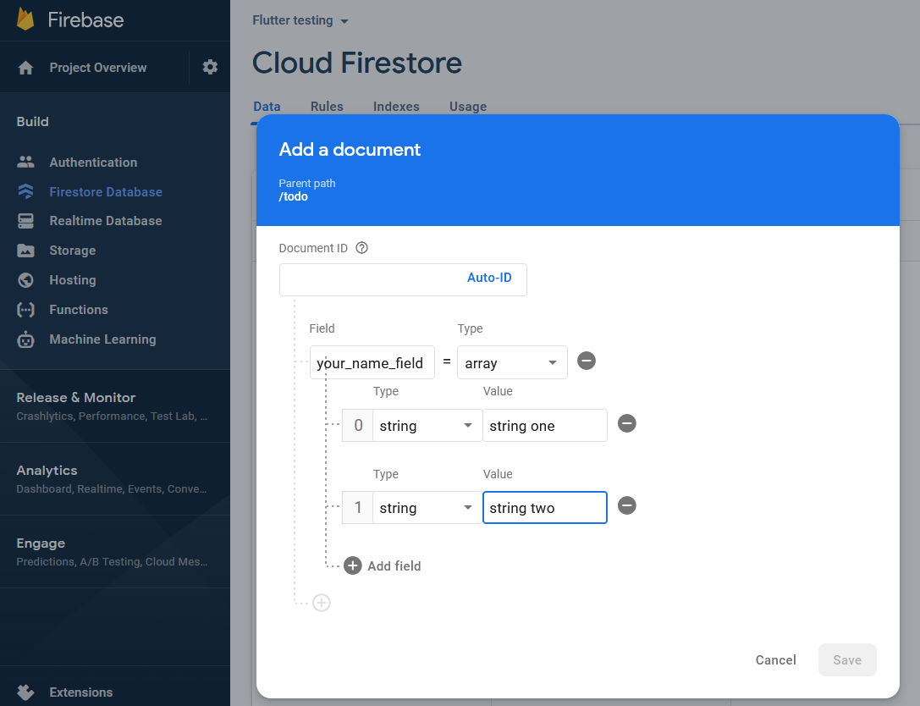This screenshot has height=706, width=920.
Task: Click the Extensions icon
Action: pos(26,692)
